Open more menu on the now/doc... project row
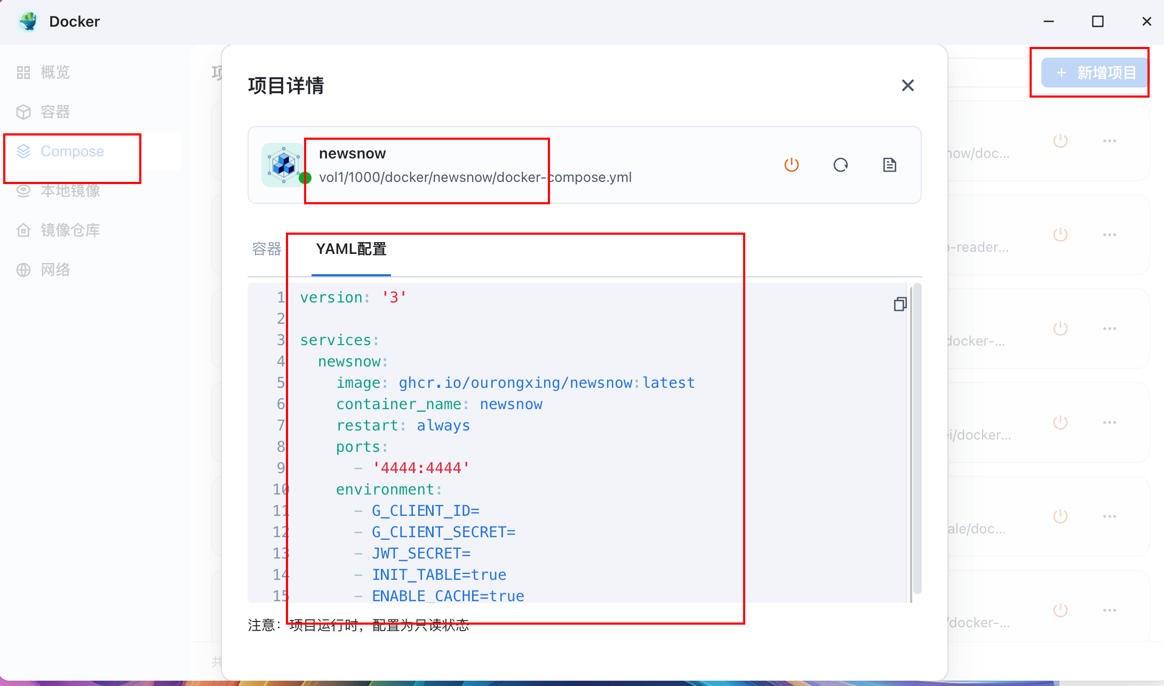This screenshot has height=686, width=1164. click(x=1110, y=141)
